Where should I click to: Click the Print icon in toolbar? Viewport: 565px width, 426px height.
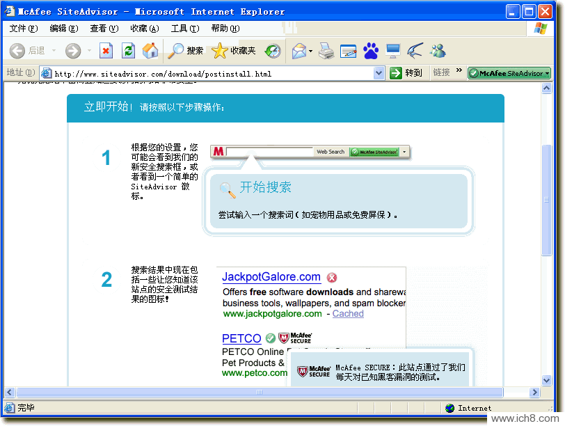pyautogui.click(x=326, y=51)
